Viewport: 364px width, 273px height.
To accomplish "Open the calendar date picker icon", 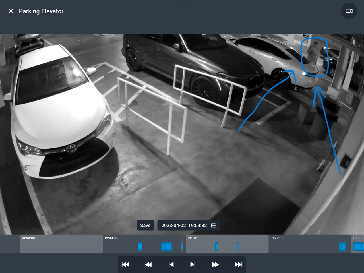I will (214, 225).
